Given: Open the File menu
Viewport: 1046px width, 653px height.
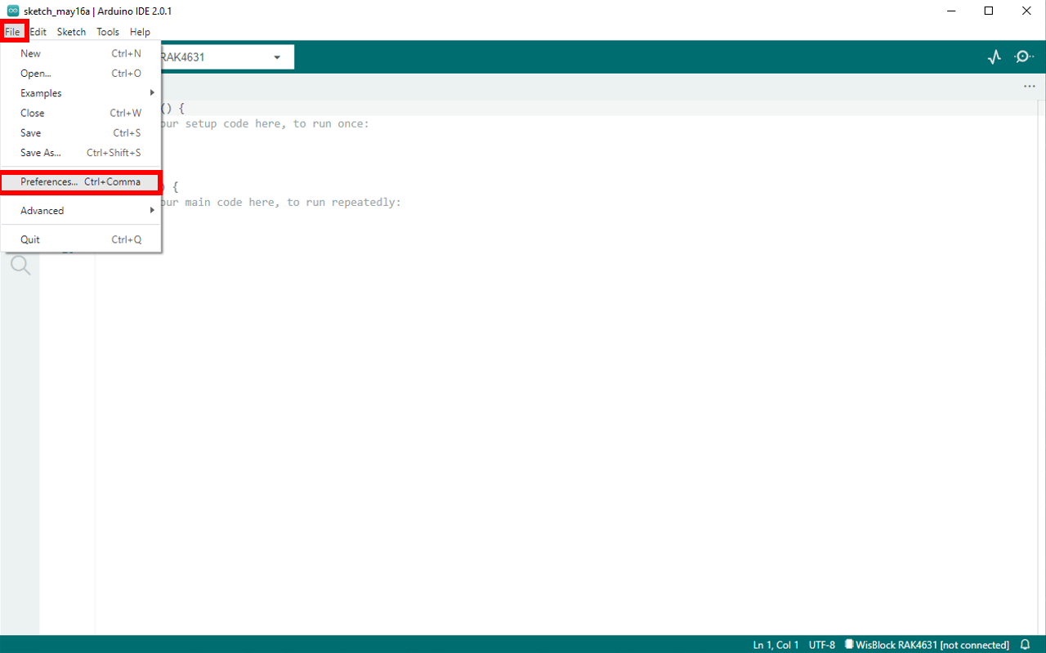Looking at the screenshot, I should (12, 32).
